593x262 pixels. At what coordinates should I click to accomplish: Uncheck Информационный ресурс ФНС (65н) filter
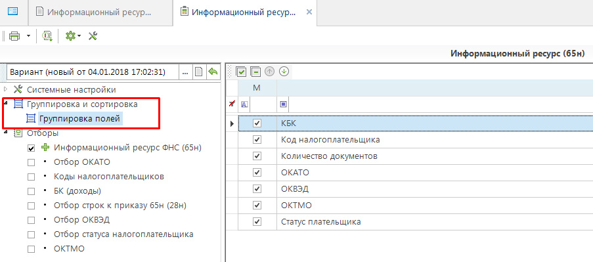click(x=32, y=148)
